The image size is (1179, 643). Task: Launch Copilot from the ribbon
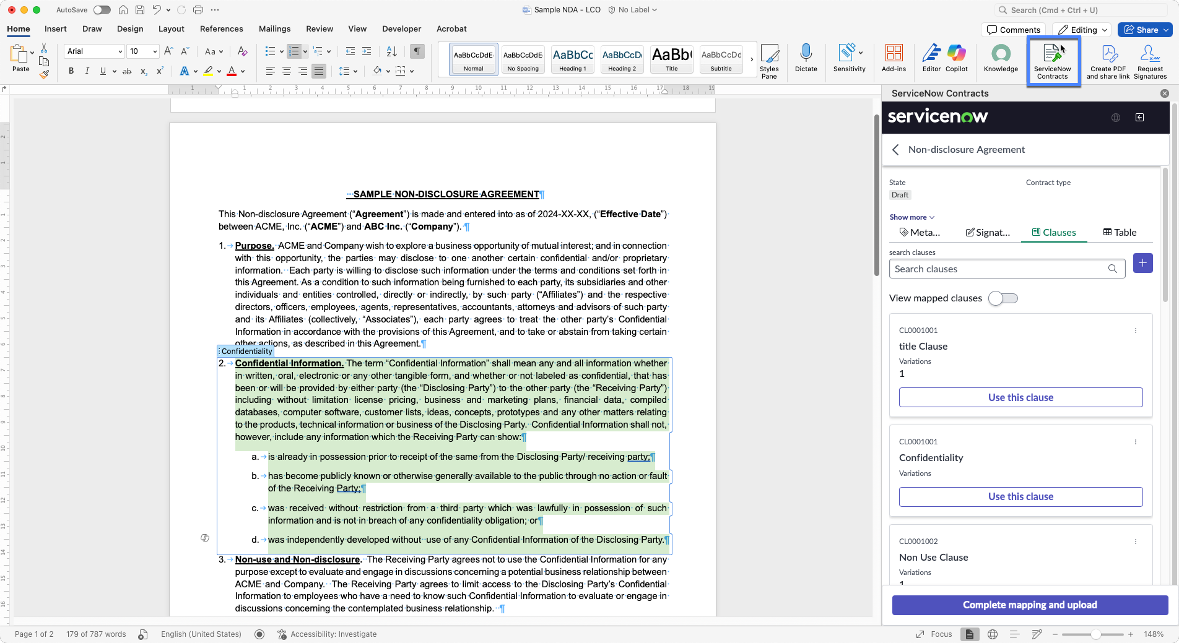point(956,58)
